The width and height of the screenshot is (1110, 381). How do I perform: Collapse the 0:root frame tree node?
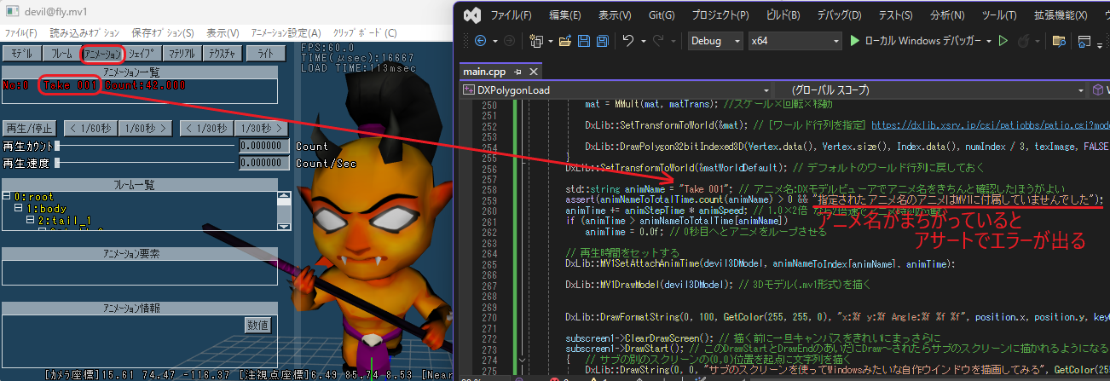7,197
